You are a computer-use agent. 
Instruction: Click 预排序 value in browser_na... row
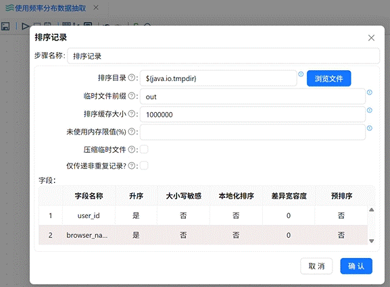[x=341, y=235]
